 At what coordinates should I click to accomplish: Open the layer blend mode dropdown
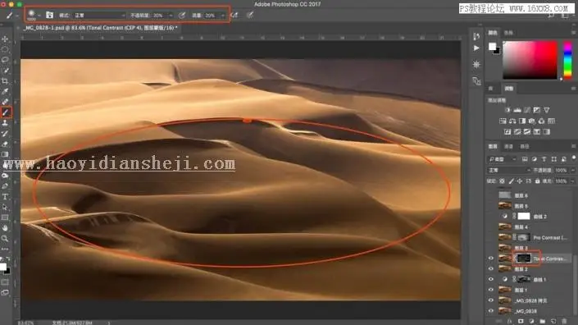pos(508,170)
